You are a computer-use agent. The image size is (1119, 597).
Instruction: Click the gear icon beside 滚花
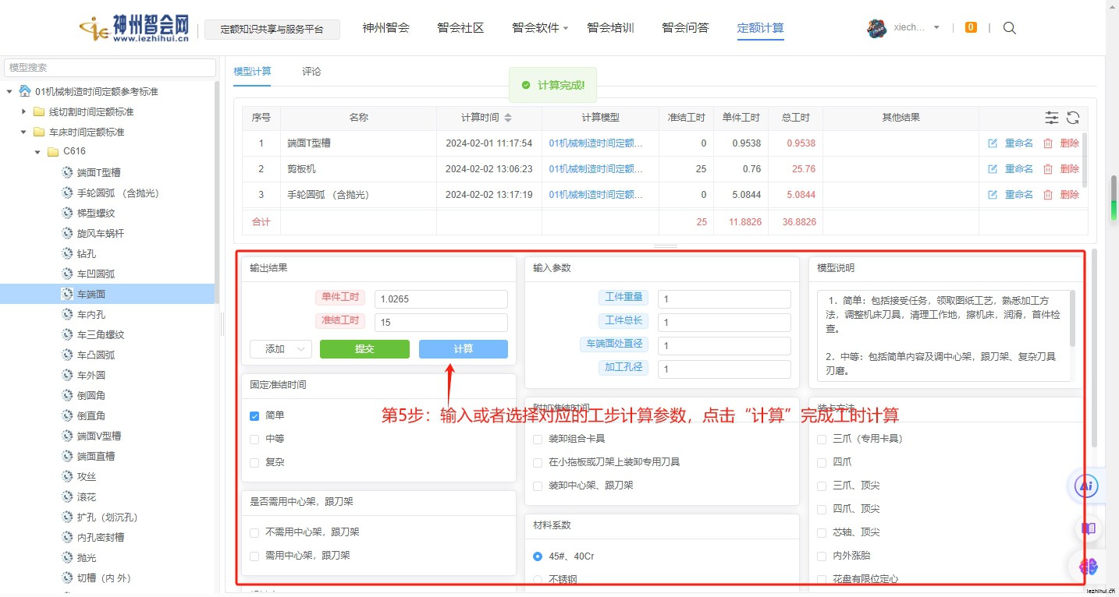(x=67, y=497)
